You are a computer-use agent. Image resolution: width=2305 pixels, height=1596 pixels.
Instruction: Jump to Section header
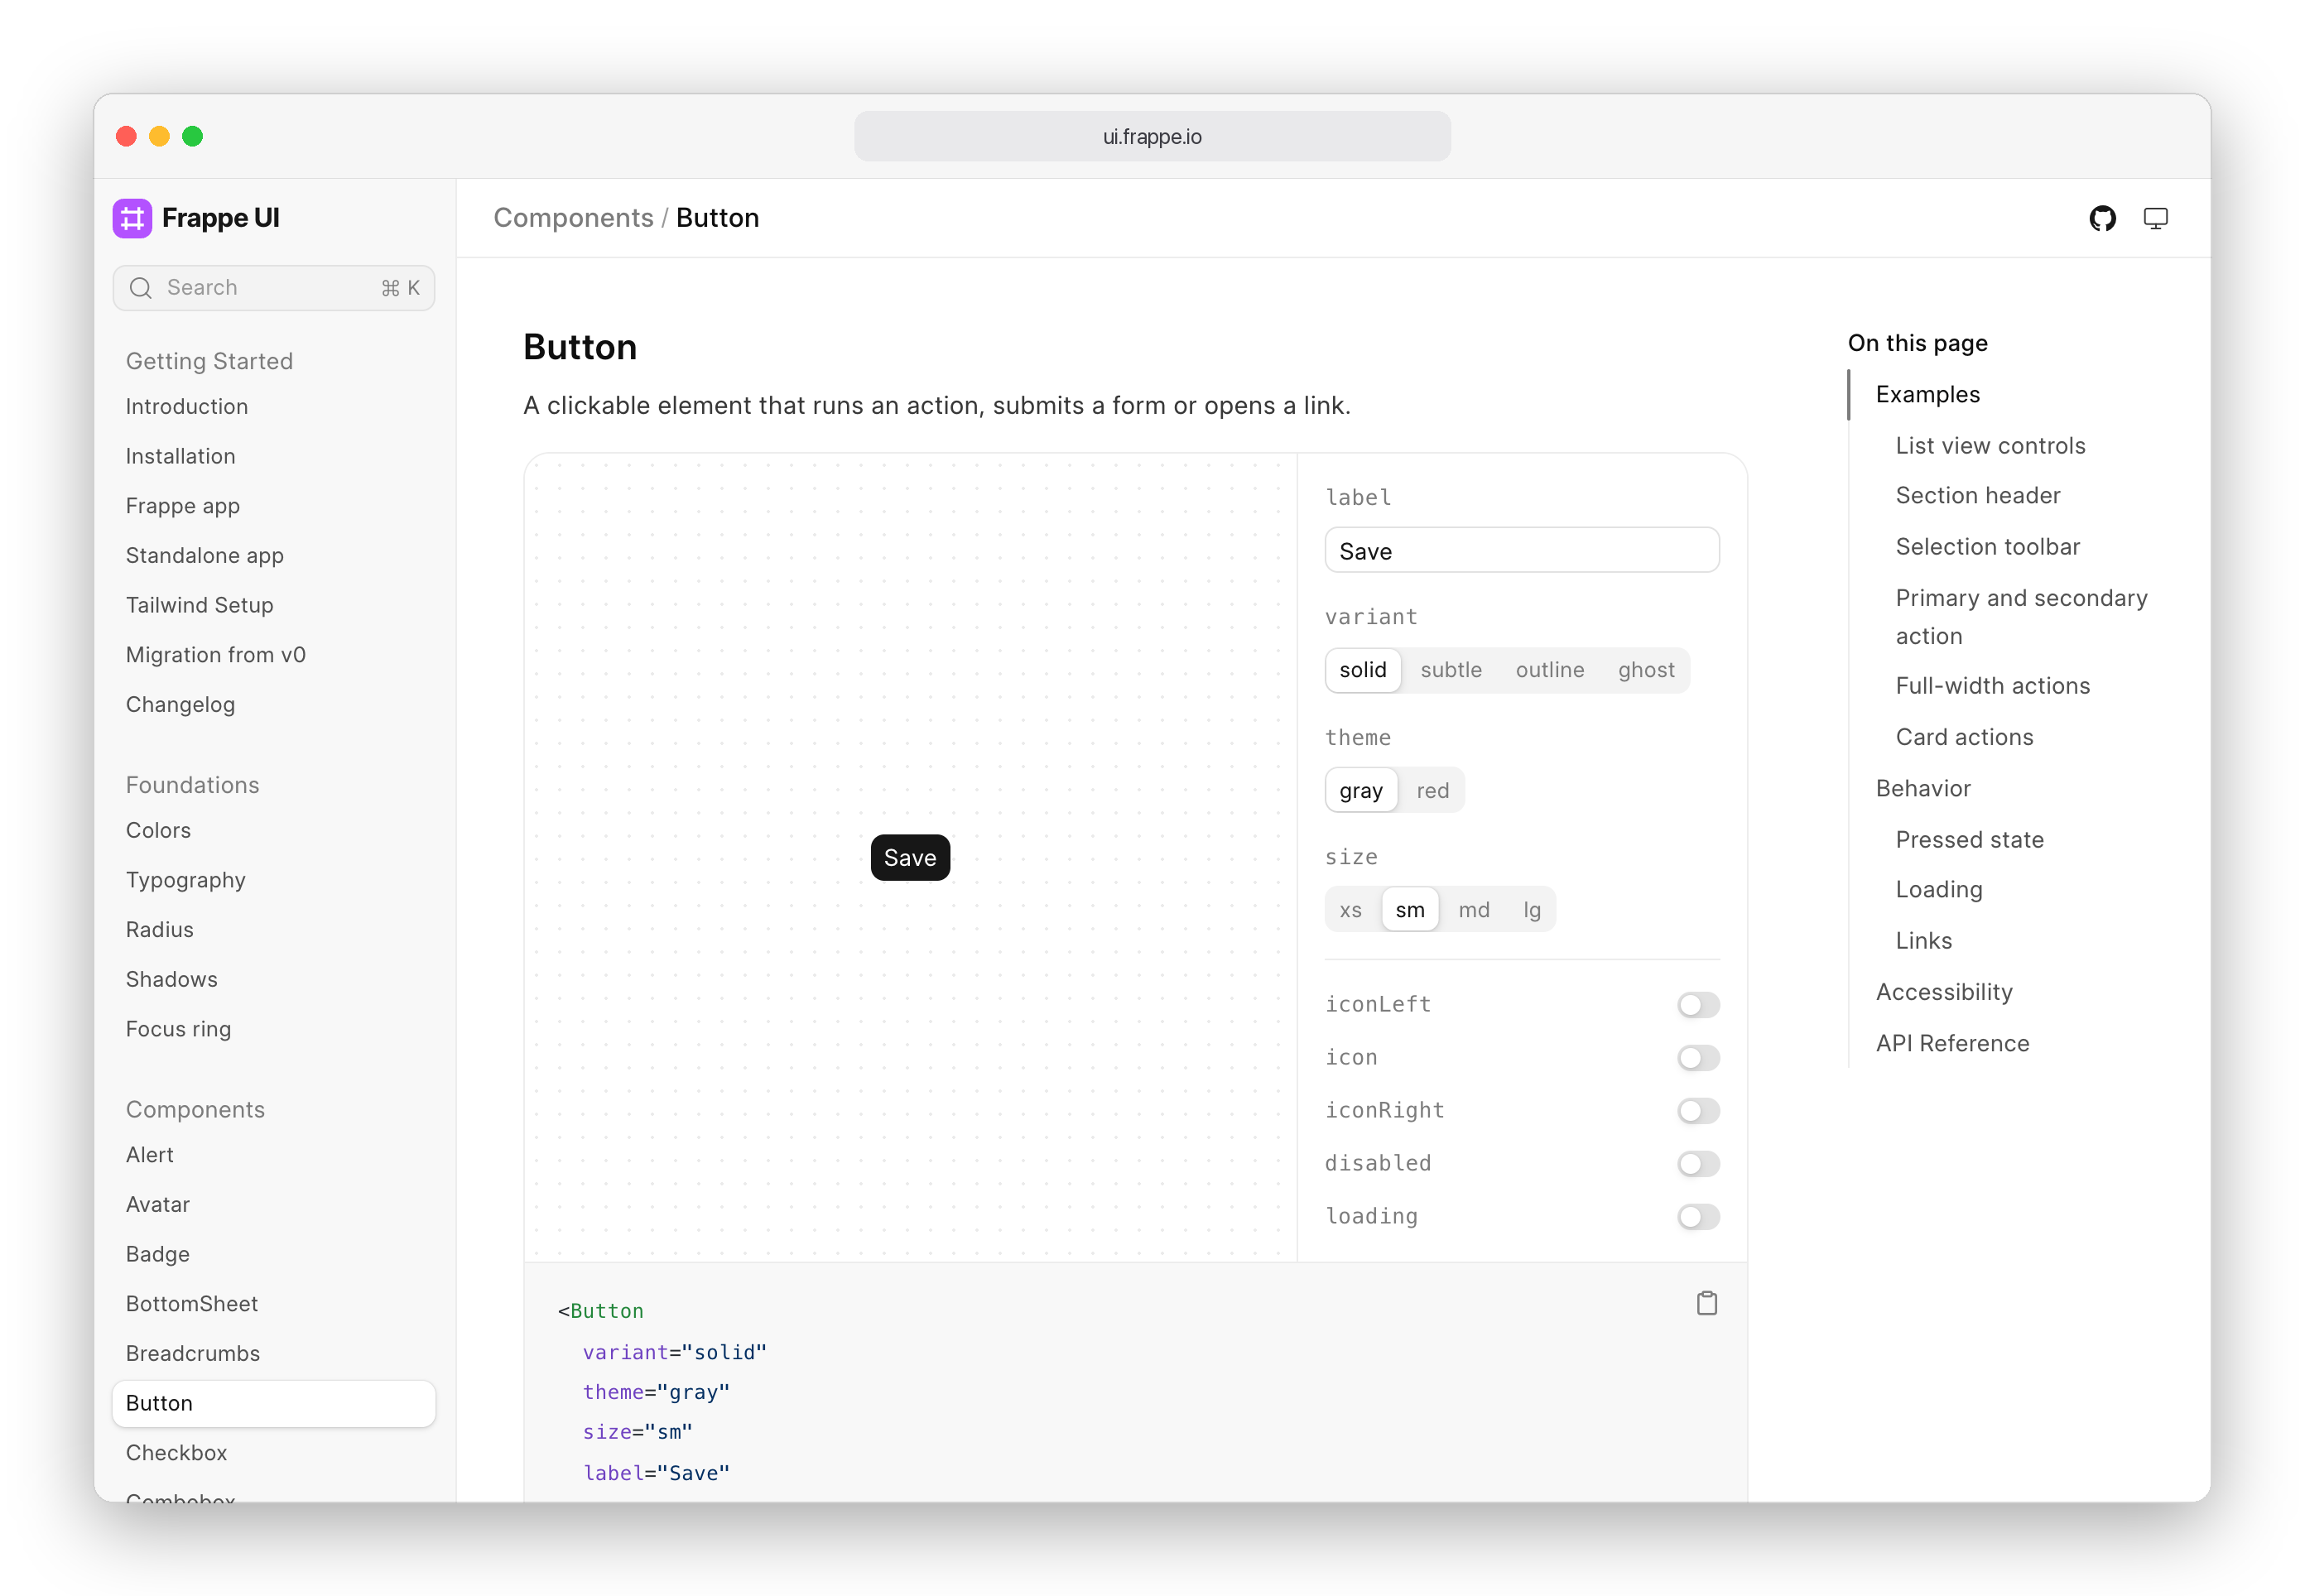pyautogui.click(x=1978, y=495)
